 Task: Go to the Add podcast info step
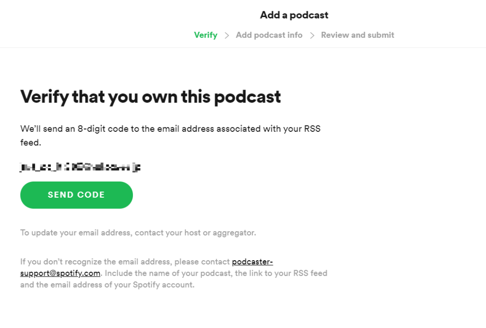(269, 35)
